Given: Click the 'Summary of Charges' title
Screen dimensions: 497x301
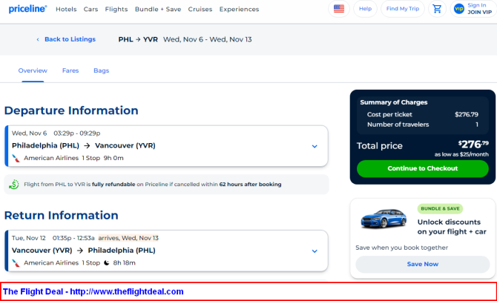Looking at the screenshot, I should (394, 102).
